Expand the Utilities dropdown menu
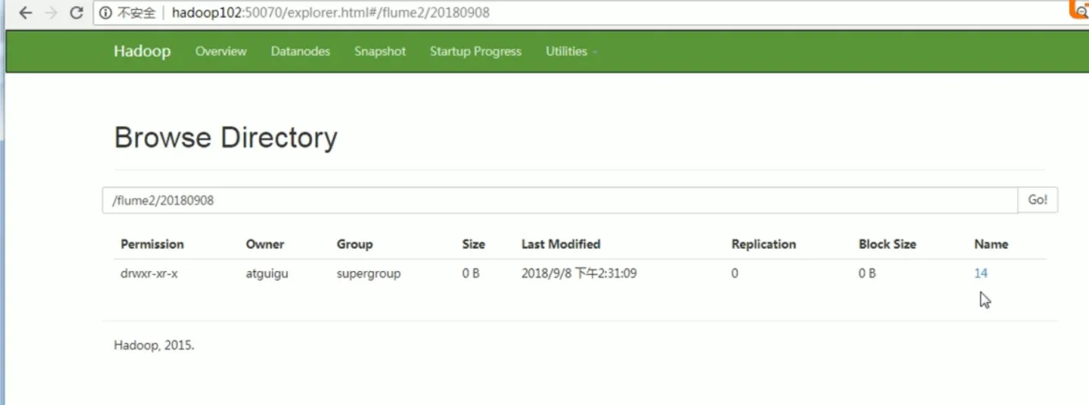This screenshot has height=405, width=1089. tap(571, 51)
